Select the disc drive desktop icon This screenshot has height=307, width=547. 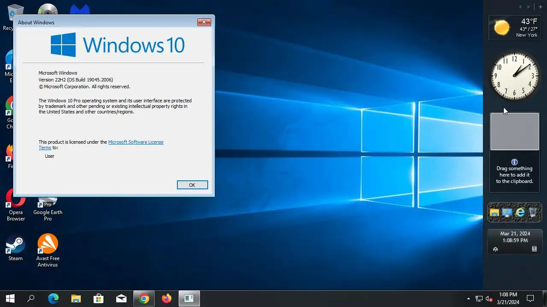(48, 9)
